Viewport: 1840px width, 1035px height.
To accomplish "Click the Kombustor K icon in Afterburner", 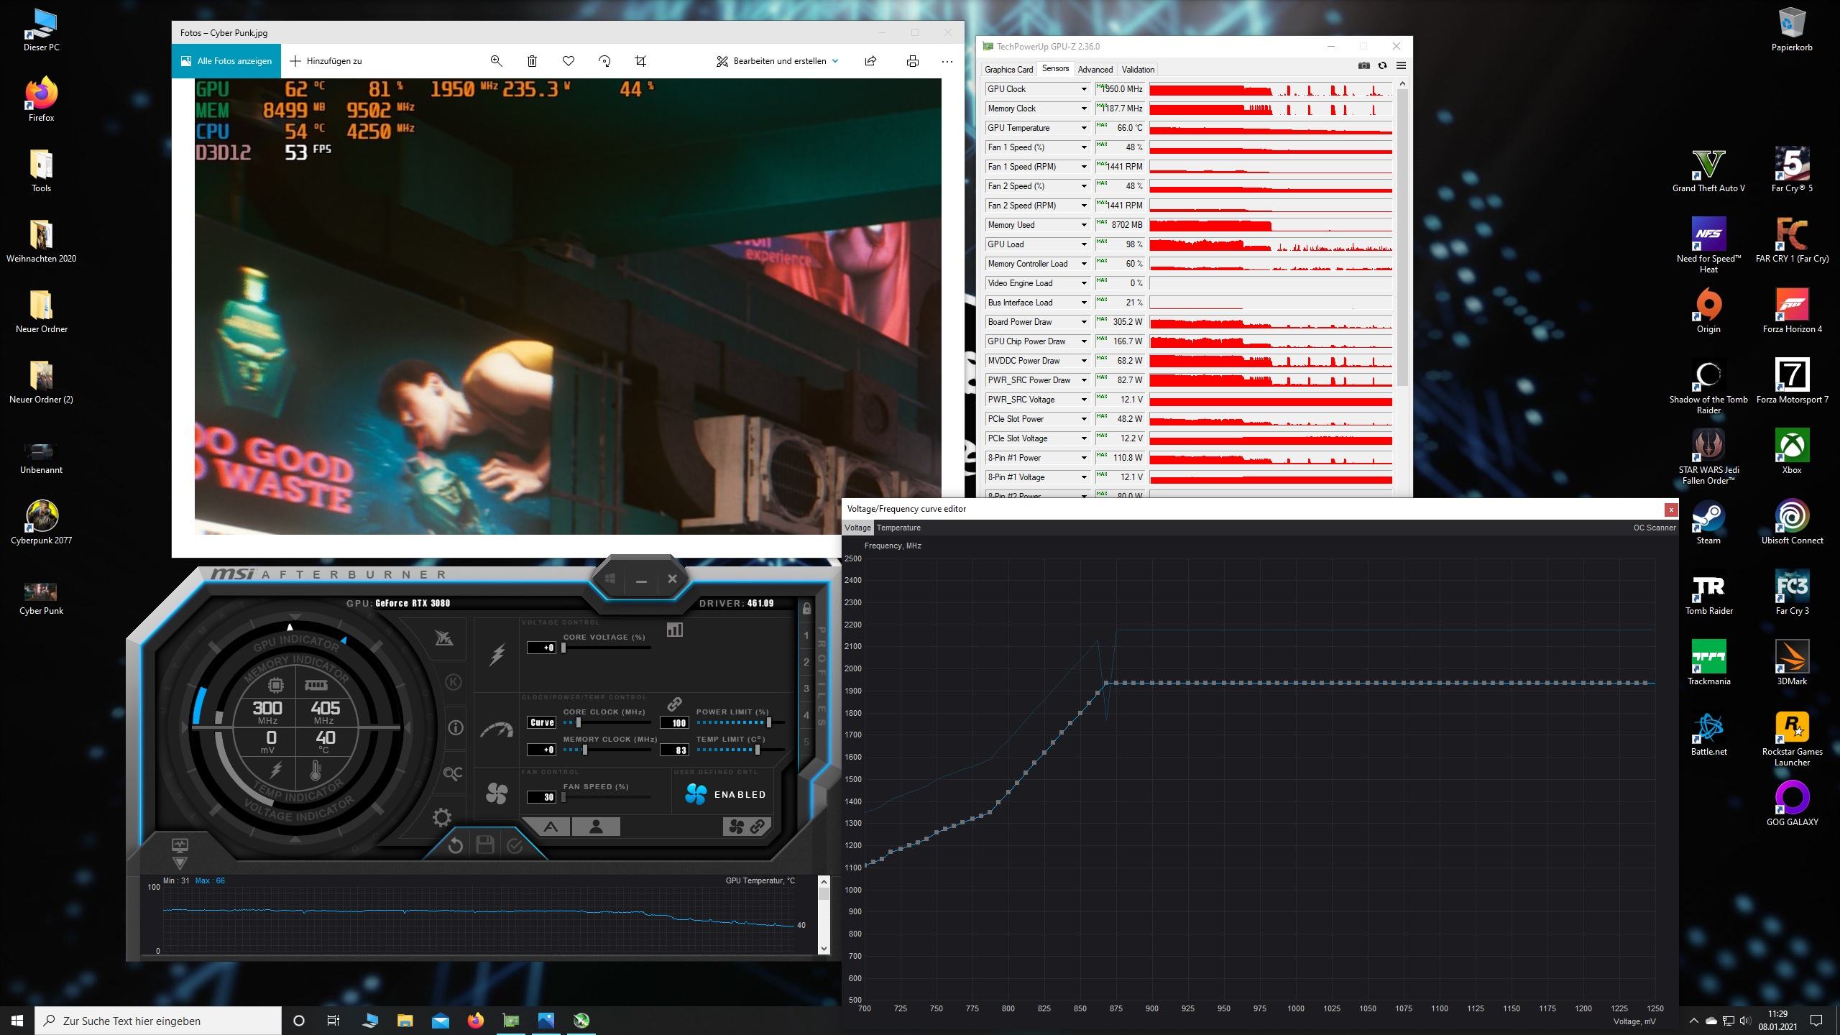I will tap(454, 682).
